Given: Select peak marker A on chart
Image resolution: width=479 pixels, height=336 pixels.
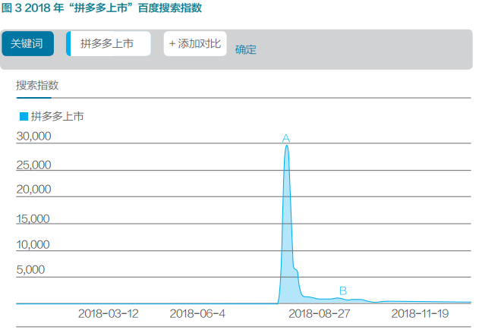Looking at the screenshot, I should click(286, 138).
